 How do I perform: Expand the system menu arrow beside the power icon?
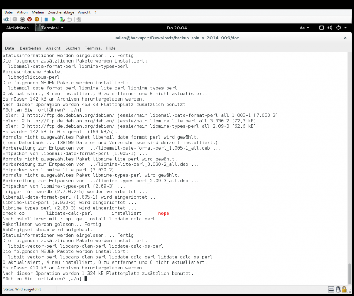(x=345, y=28)
